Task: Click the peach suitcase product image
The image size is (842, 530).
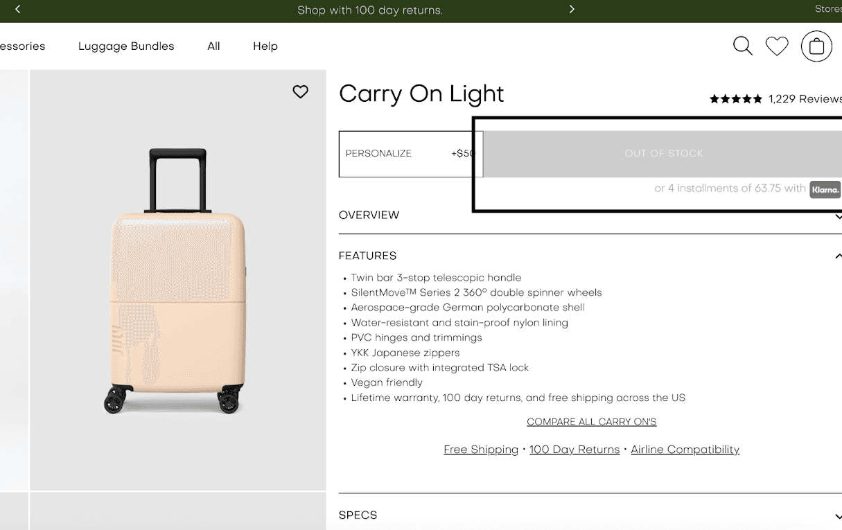Action: (x=177, y=281)
